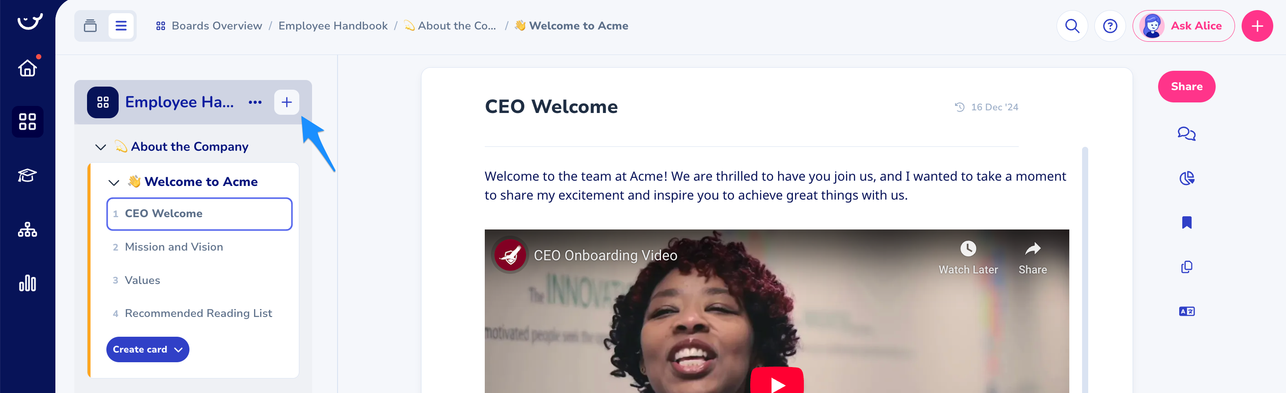Switch to stacked cards view toggle

91,26
